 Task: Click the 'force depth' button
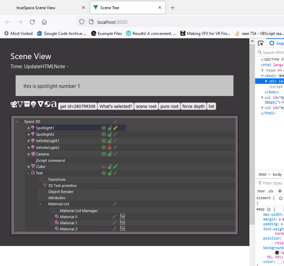tap(193, 107)
